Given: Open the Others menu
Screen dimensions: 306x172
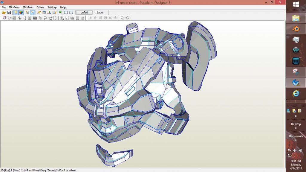Looking at the screenshot, I should click(x=40, y=7).
